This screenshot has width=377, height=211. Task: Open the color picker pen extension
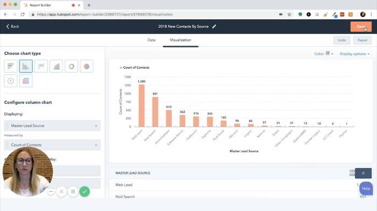[x=334, y=14]
